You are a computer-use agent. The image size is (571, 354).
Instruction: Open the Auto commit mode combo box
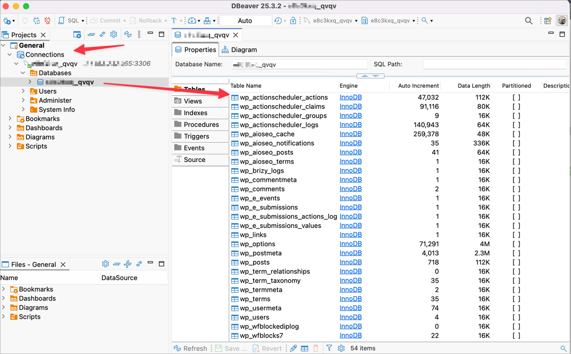pyautogui.click(x=246, y=20)
